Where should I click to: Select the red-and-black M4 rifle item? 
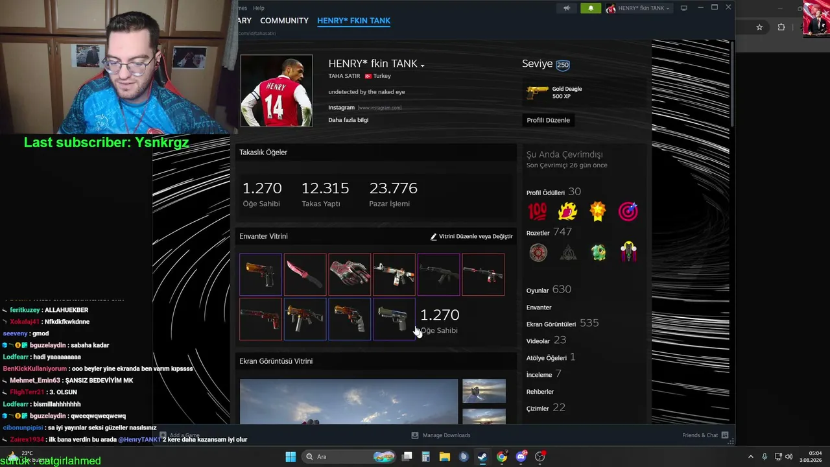coord(483,274)
